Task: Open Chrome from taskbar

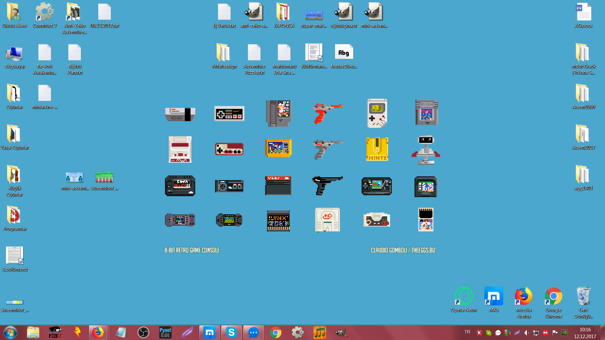Action: [276, 332]
